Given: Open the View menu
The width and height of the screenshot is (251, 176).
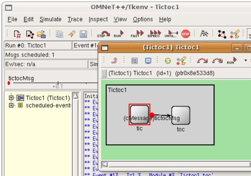Looking at the screenshot, I should point(120,19).
